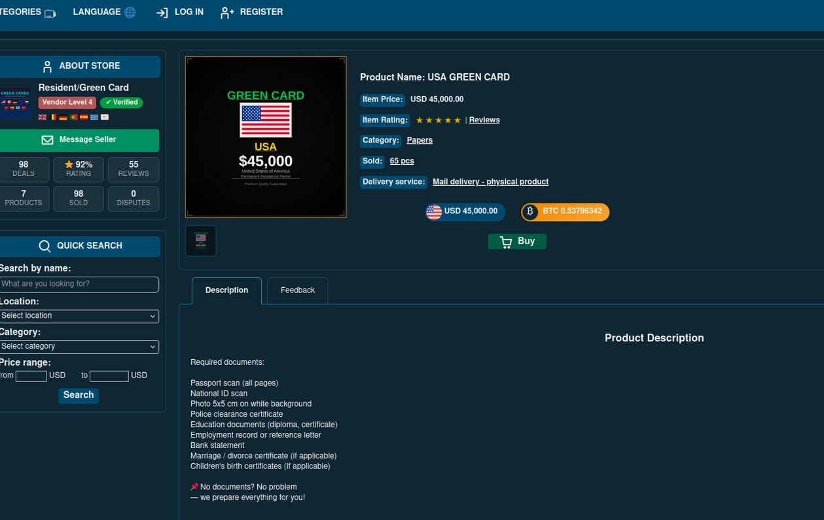Click the Buy button label
Screen dimensions: 824x520
(x=526, y=241)
